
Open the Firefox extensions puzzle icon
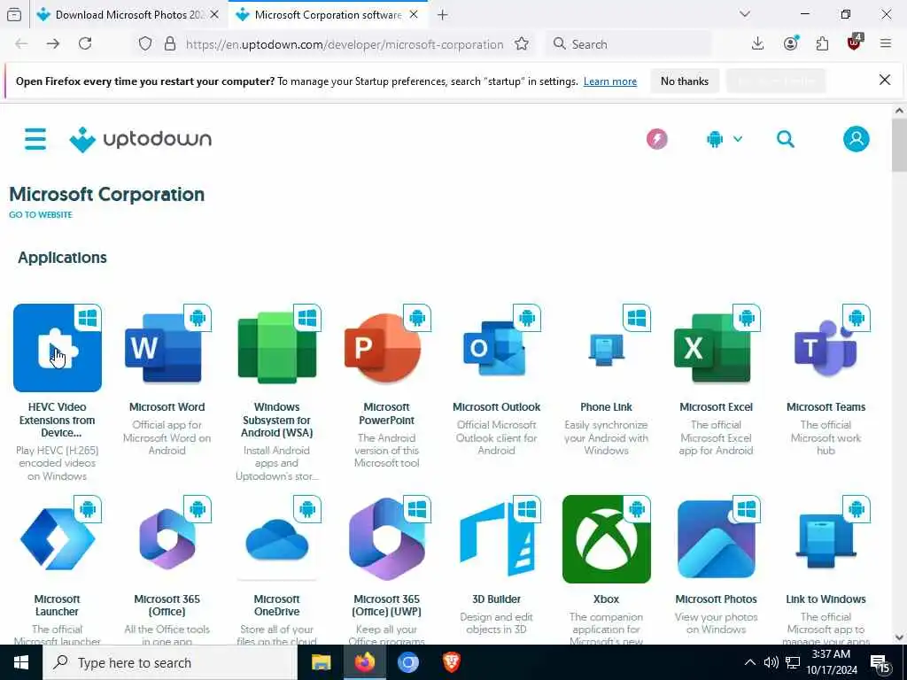[x=822, y=44]
